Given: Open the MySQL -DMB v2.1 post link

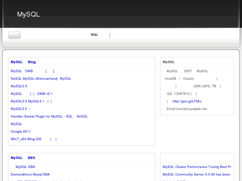Looking at the screenshot, I should tap(32, 94).
